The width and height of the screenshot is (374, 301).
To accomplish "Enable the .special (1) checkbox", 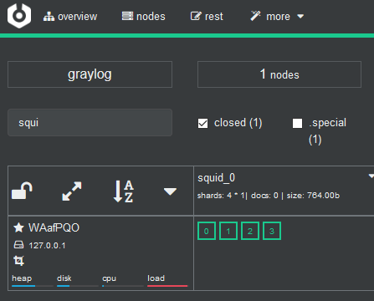I will click(x=297, y=123).
